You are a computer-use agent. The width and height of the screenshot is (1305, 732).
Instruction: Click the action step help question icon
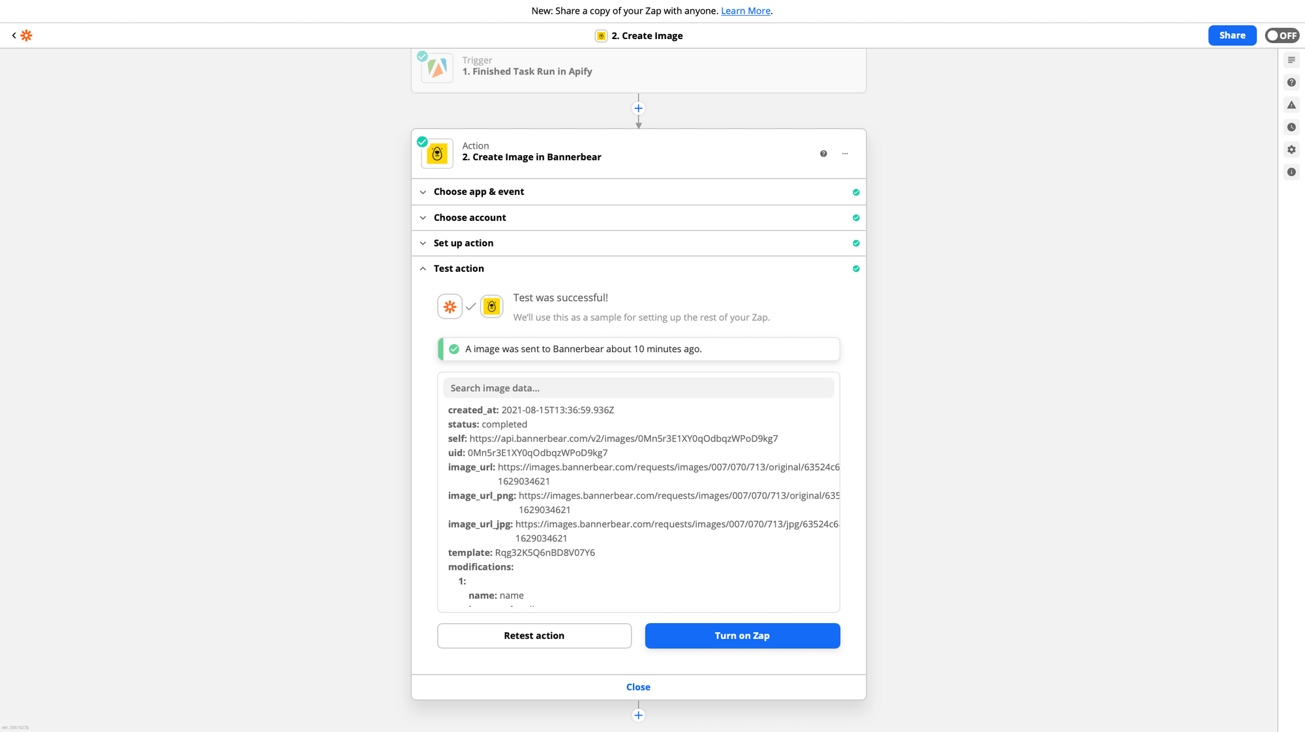pyautogui.click(x=823, y=154)
